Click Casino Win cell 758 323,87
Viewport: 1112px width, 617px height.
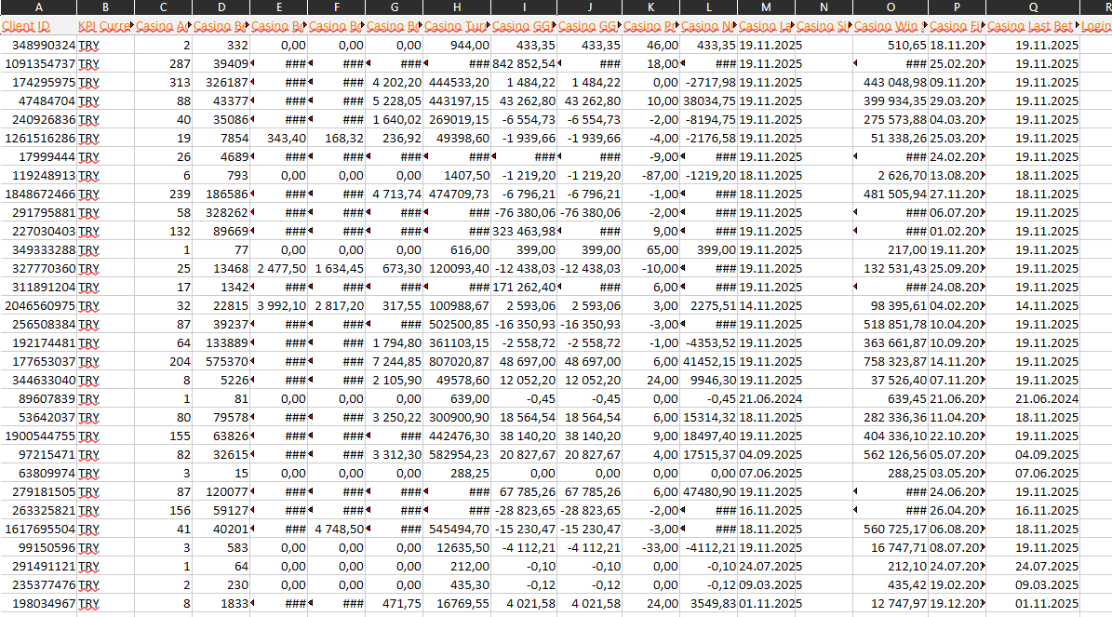click(x=891, y=361)
